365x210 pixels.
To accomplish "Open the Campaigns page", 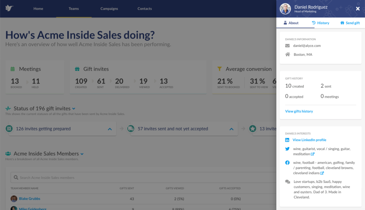I will click(109, 9).
